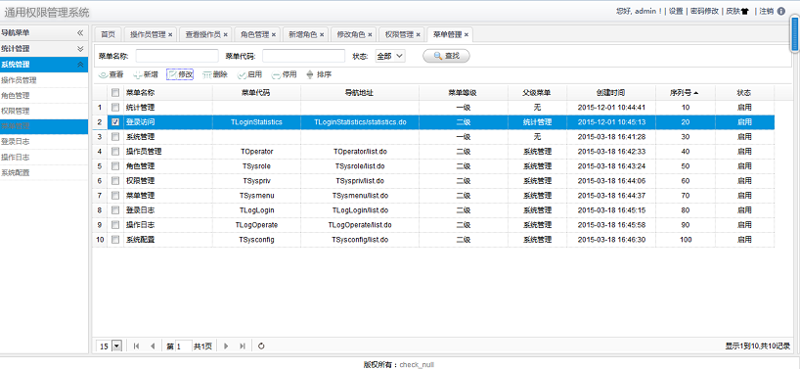Open 登录日志 in the sidebar

[44, 142]
